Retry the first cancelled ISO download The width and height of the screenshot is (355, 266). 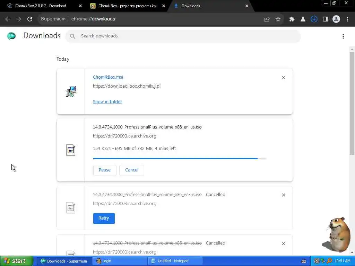pyautogui.click(x=104, y=218)
